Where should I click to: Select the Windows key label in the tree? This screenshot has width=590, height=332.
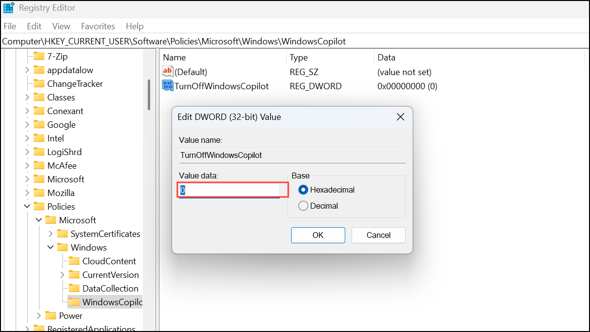click(x=88, y=247)
